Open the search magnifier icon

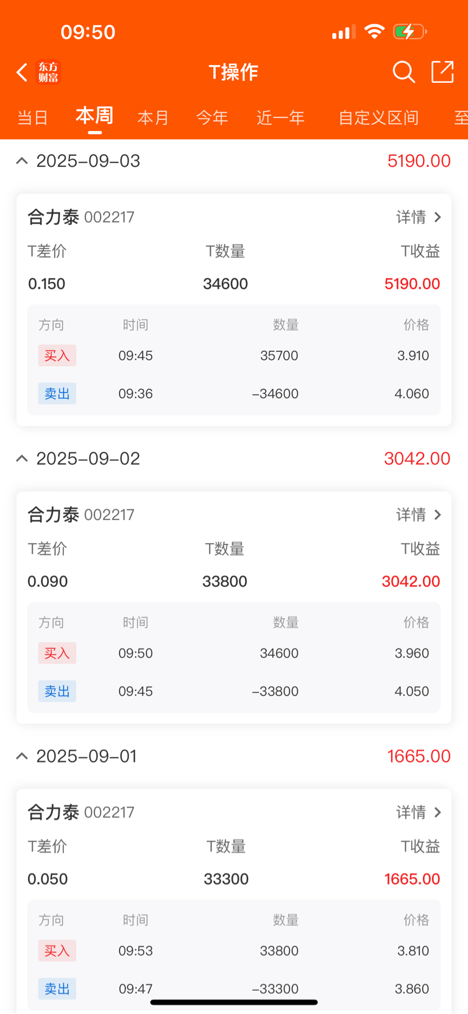point(403,72)
